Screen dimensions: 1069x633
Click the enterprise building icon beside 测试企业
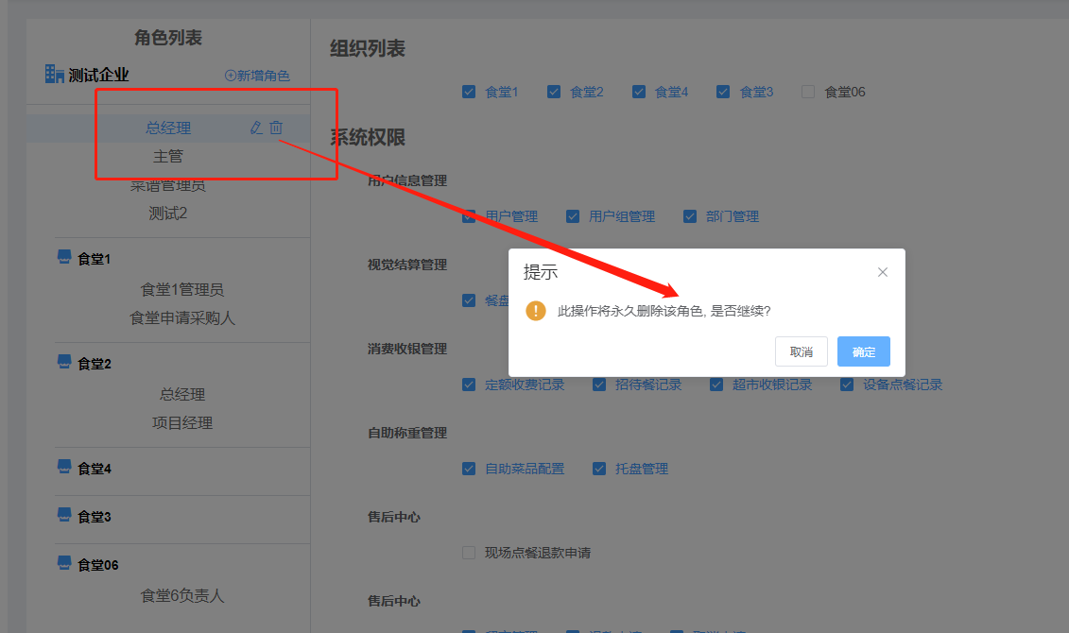tap(53, 74)
